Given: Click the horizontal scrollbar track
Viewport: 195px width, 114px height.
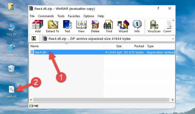Looking at the screenshot, I should click(x=101, y=100).
